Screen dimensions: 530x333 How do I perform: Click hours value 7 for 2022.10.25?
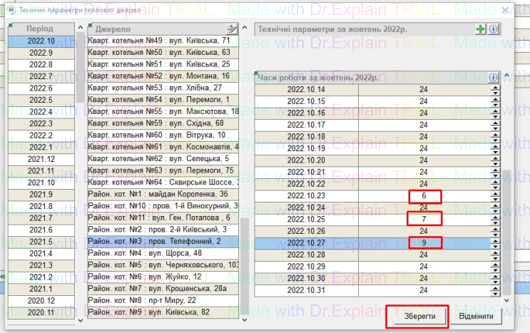click(x=425, y=219)
